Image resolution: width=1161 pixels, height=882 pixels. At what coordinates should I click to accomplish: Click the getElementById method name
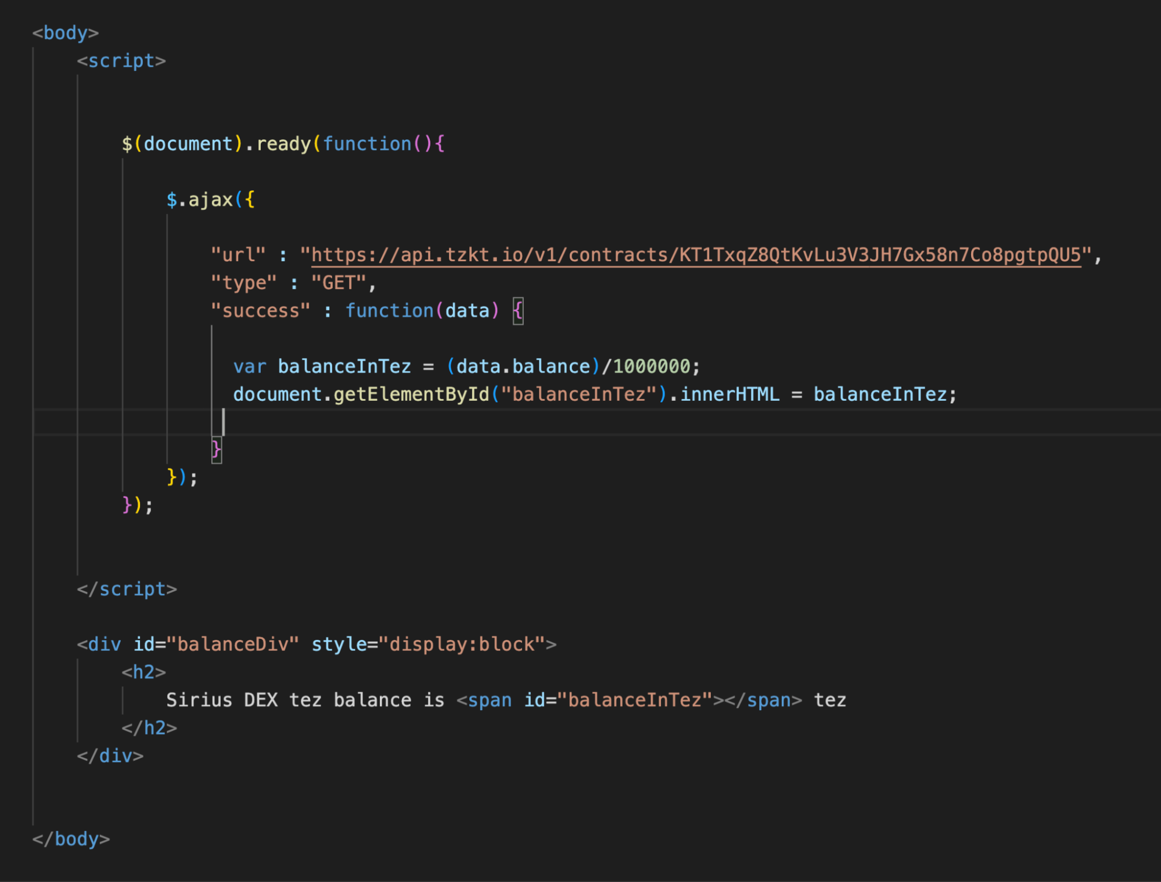[x=411, y=394]
